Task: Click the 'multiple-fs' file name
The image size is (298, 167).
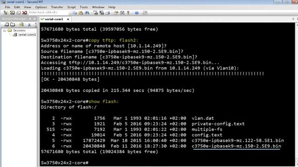Action: (x=207, y=129)
